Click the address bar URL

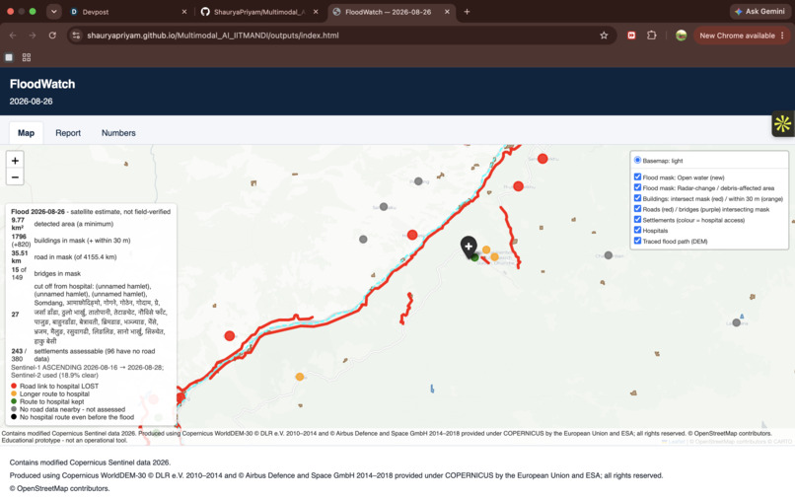(213, 35)
